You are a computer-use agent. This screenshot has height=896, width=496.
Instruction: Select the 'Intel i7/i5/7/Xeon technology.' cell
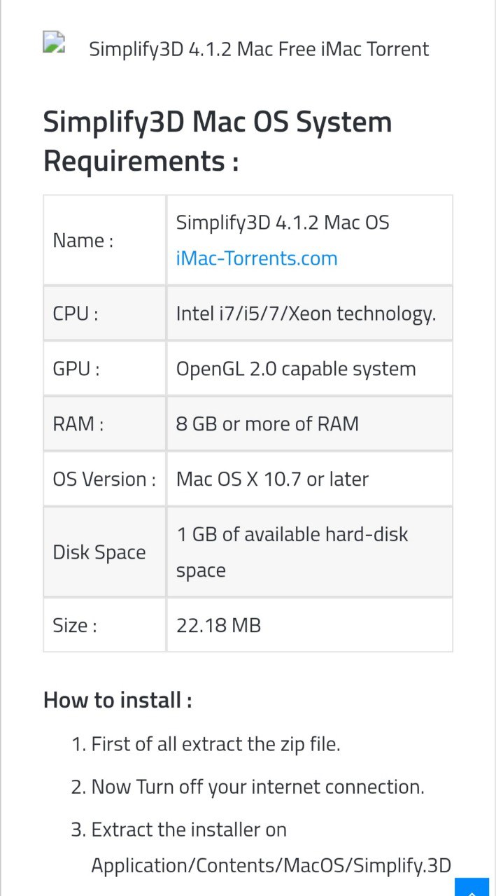309,313
